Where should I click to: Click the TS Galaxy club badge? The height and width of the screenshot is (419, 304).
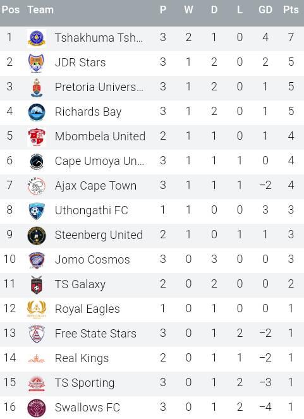point(37,284)
